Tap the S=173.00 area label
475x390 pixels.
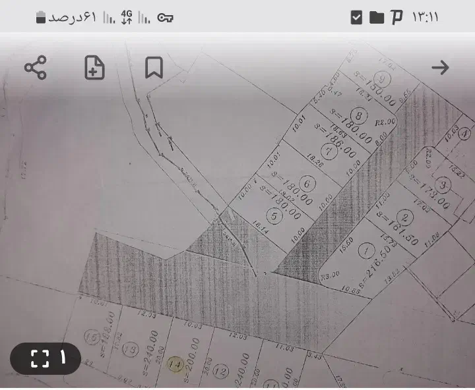(x=429, y=192)
